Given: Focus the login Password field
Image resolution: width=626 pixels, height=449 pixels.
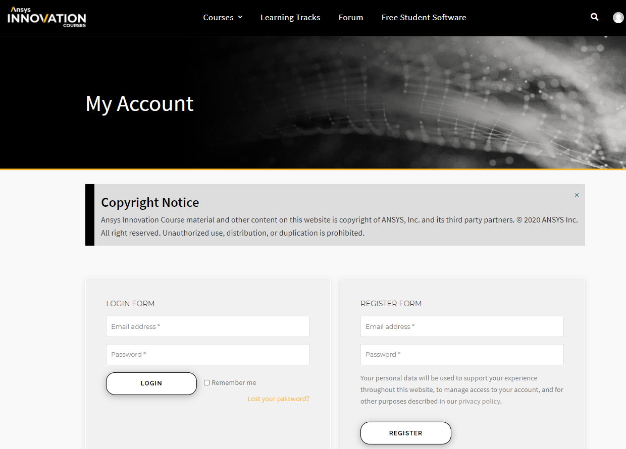Looking at the screenshot, I should click(207, 355).
